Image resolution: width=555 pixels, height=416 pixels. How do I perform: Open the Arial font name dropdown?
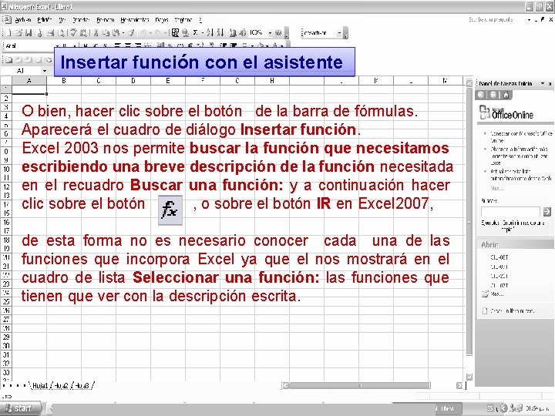click(x=56, y=45)
